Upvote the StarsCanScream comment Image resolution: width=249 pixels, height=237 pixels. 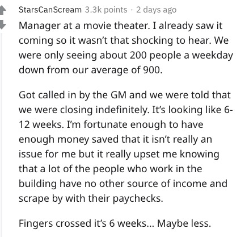coord(3,10)
